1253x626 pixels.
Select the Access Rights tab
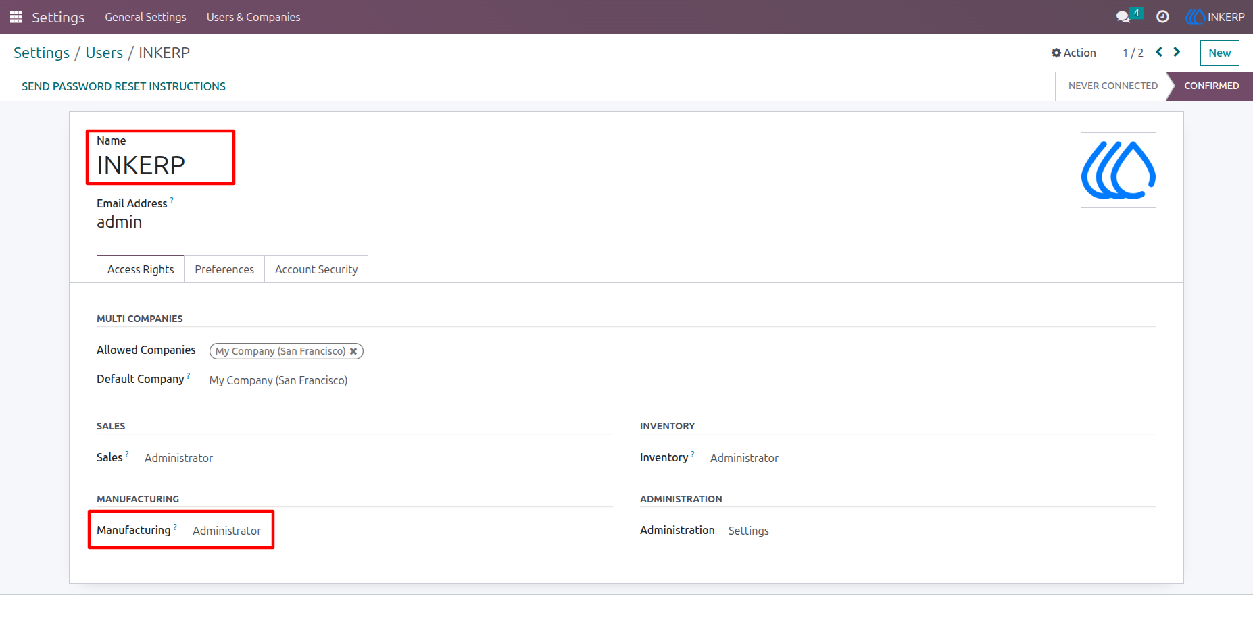tap(141, 269)
